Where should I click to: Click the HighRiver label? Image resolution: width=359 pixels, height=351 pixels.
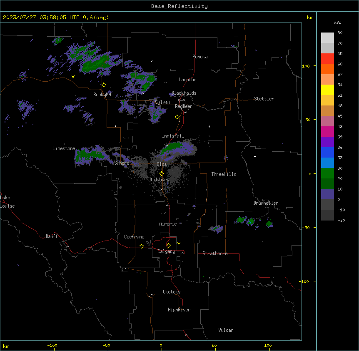tap(179, 310)
